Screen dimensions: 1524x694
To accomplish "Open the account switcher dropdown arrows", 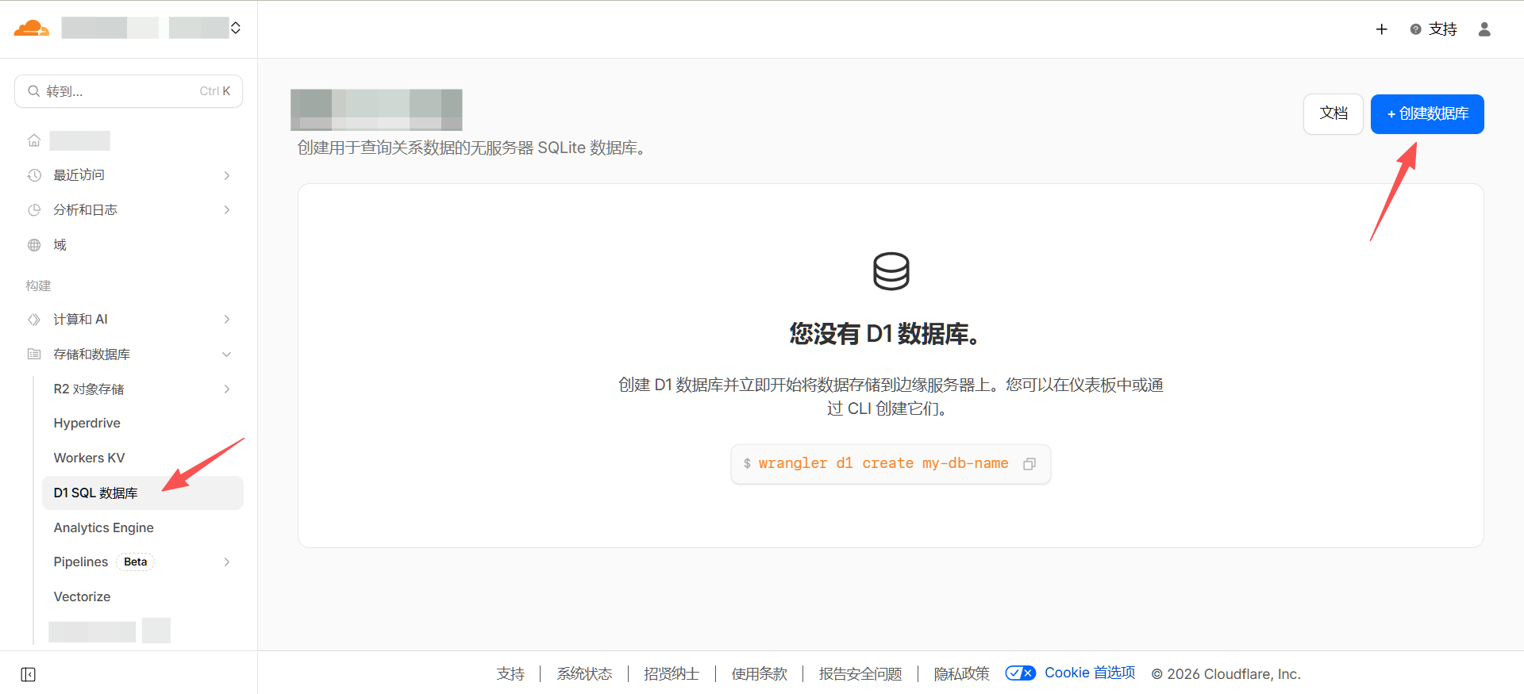I will (x=236, y=29).
